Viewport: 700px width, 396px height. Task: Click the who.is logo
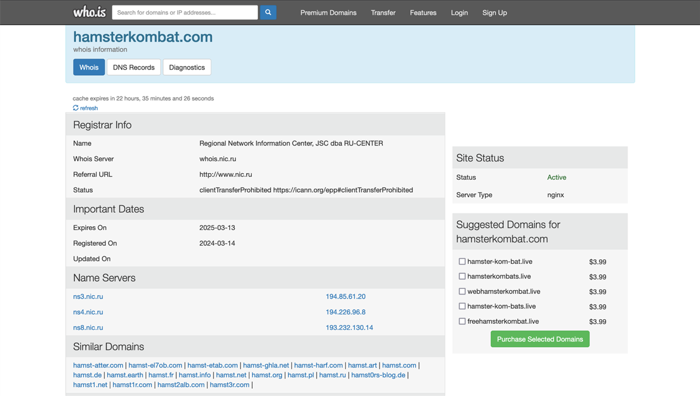point(90,12)
